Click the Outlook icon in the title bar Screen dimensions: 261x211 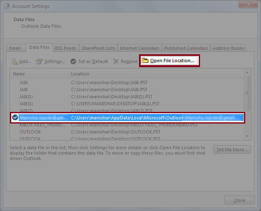click(x=6, y=6)
